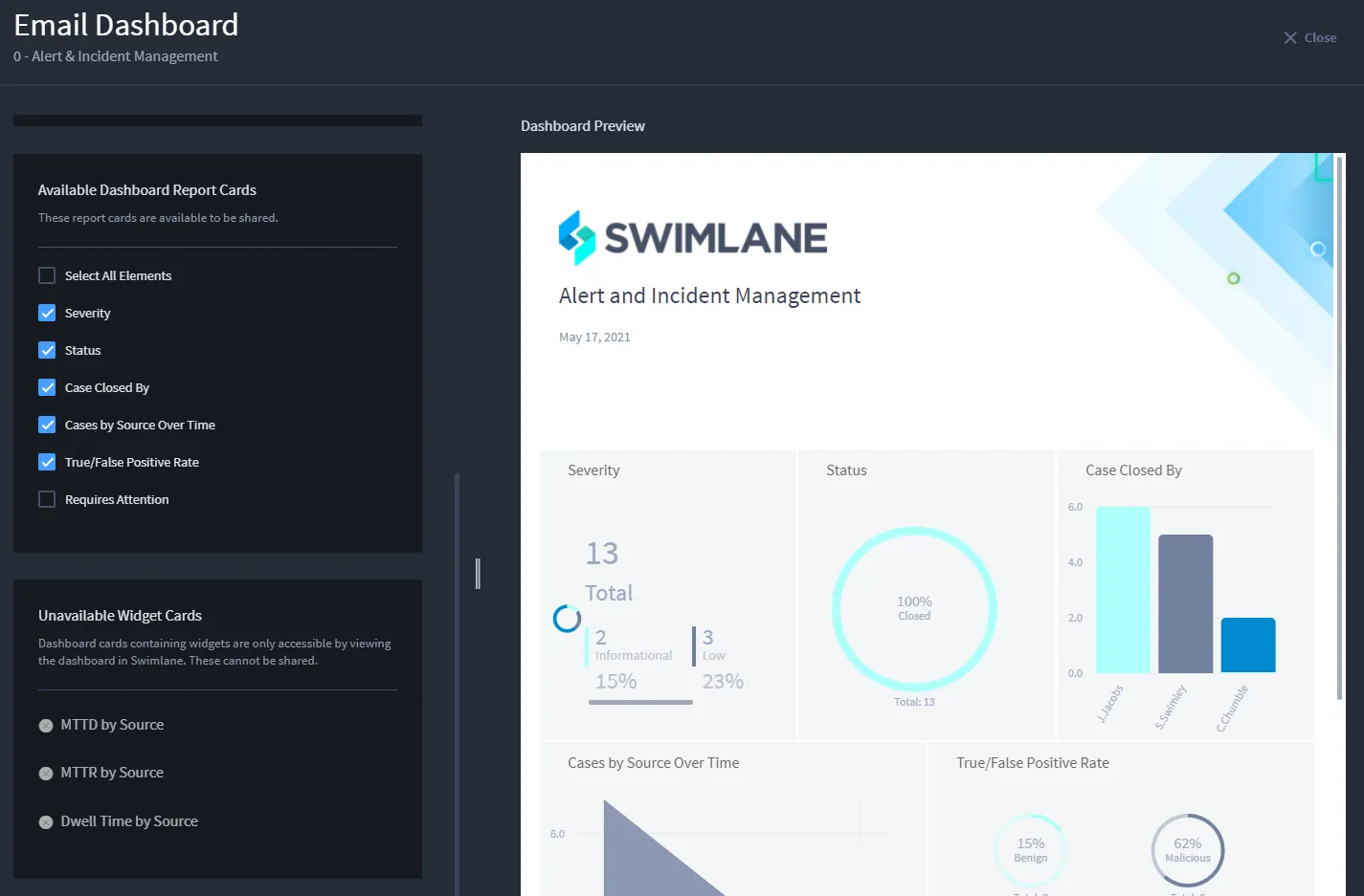Click the Cases by Source Over Time card title
Image resolution: width=1364 pixels, height=896 pixels.
pos(653,763)
